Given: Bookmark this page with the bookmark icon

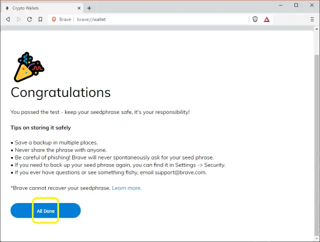Looking at the screenshot, I should pos(41,19).
